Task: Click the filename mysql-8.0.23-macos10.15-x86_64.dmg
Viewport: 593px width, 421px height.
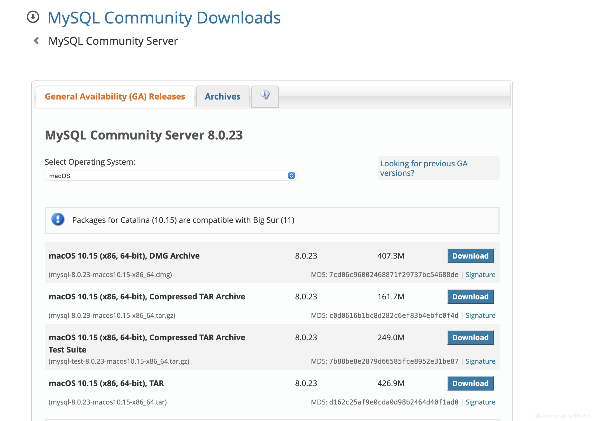Action: pos(110,275)
